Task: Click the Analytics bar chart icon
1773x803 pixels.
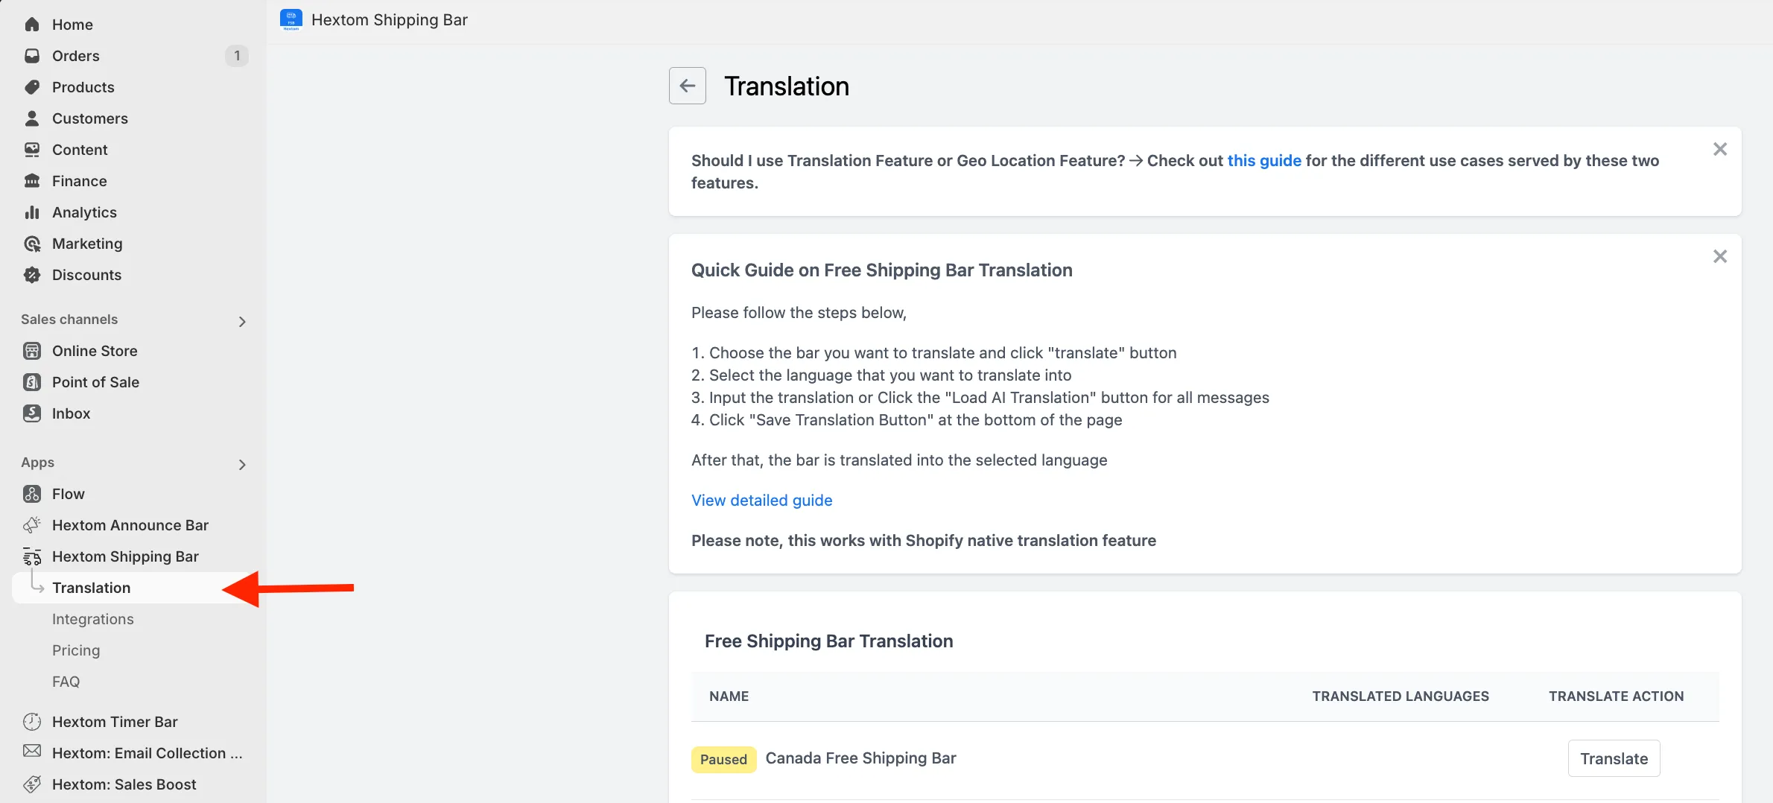Action: click(32, 212)
